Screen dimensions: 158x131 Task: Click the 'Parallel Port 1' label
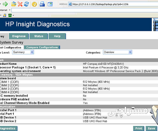pos(8,110)
